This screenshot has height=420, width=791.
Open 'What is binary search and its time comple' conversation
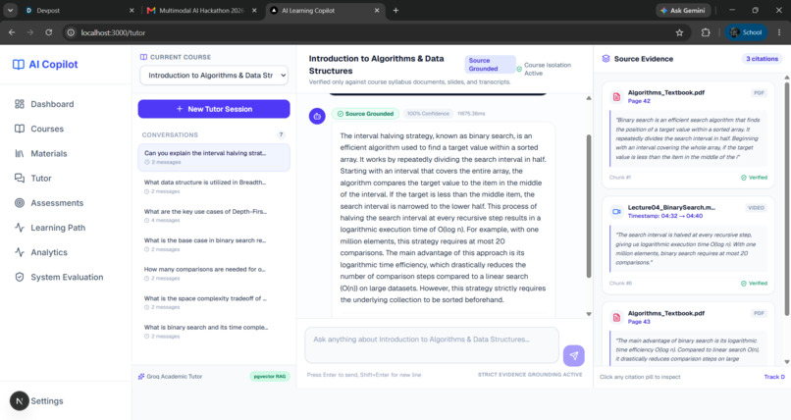click(214, 331)
